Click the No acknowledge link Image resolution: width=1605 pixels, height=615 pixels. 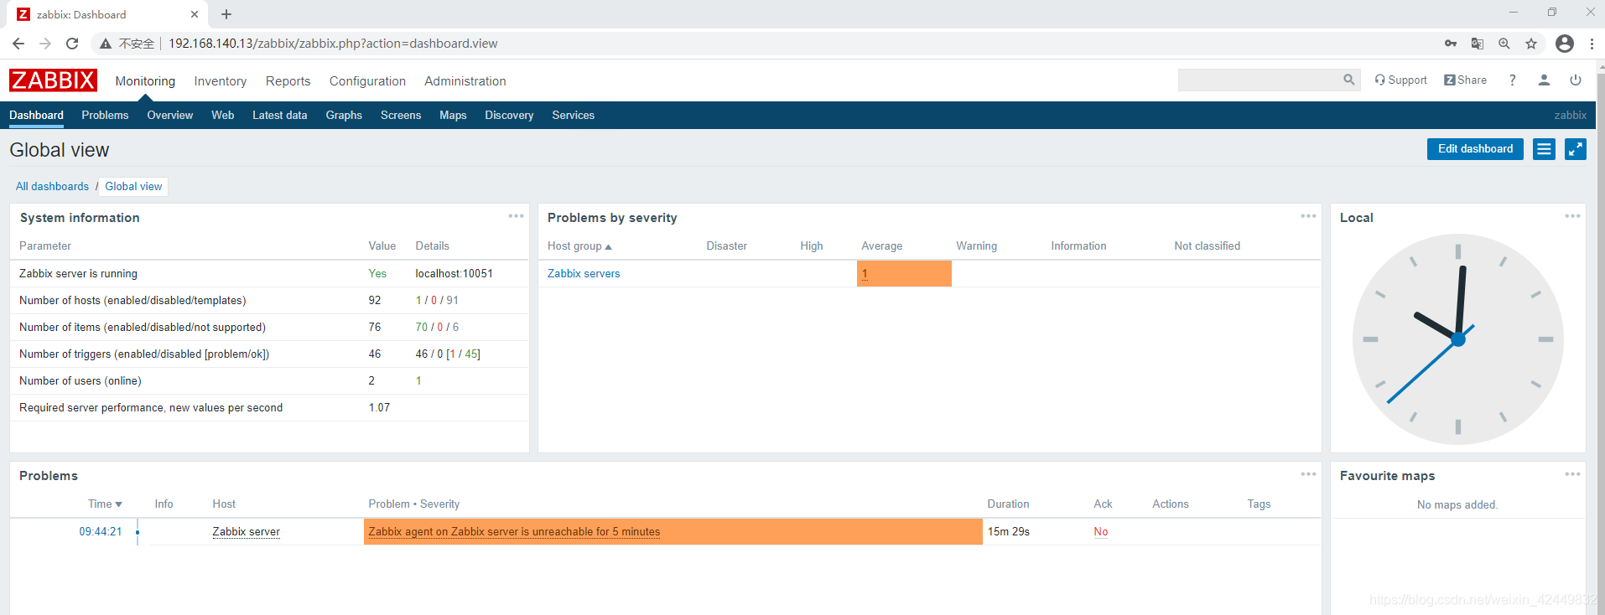[1101, 532]
